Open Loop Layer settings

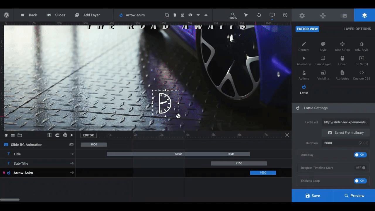point(323,61)
